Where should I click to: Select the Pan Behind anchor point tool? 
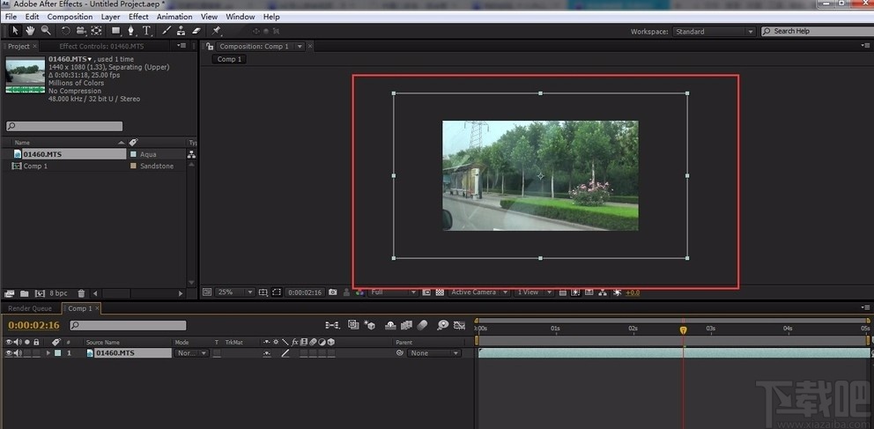point(96,31)
